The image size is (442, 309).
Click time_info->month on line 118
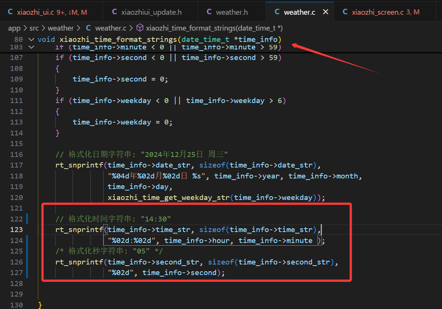pyautogui.click(x=323, y=176)
